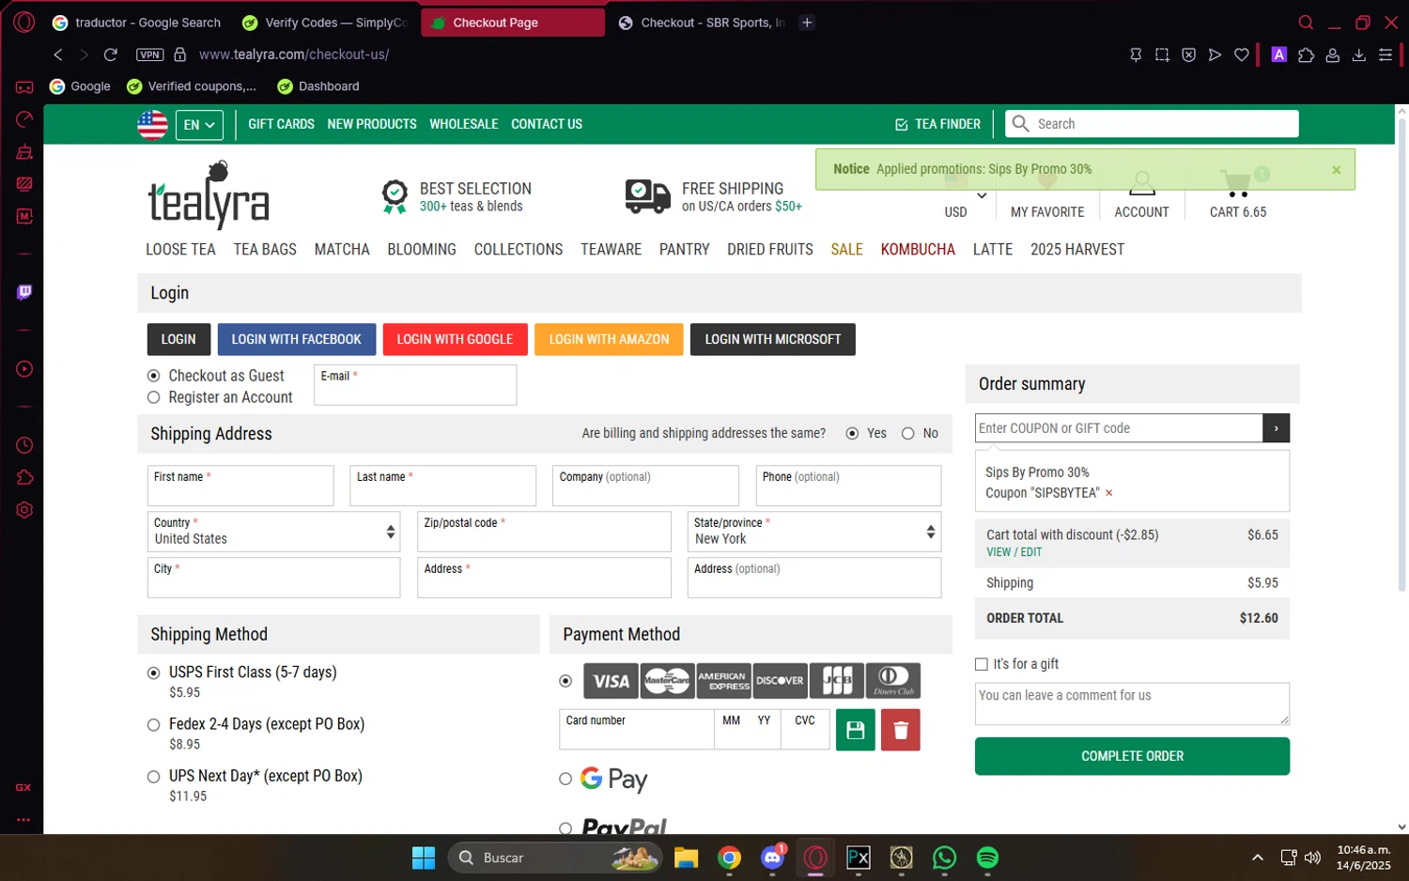Select Register an Account option
Image resolution: width=1409 pixels, height=881 pixels.
coord(153,397)
